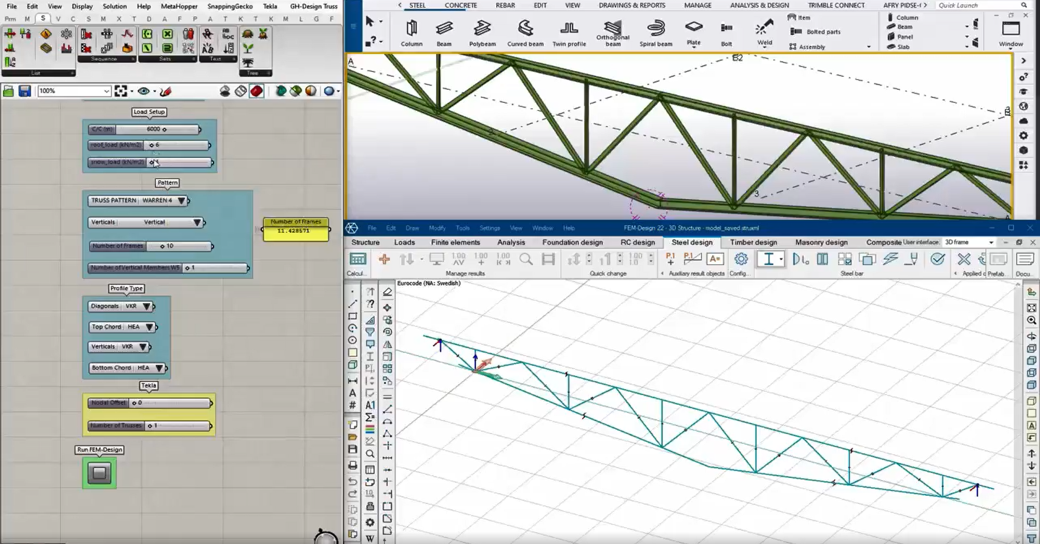Screen dimensions: 1040x544
Task: Click the Plate tool icon
Action: coord(693,27)
